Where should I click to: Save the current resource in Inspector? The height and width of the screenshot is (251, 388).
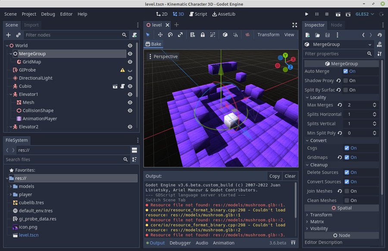point(327,35)
